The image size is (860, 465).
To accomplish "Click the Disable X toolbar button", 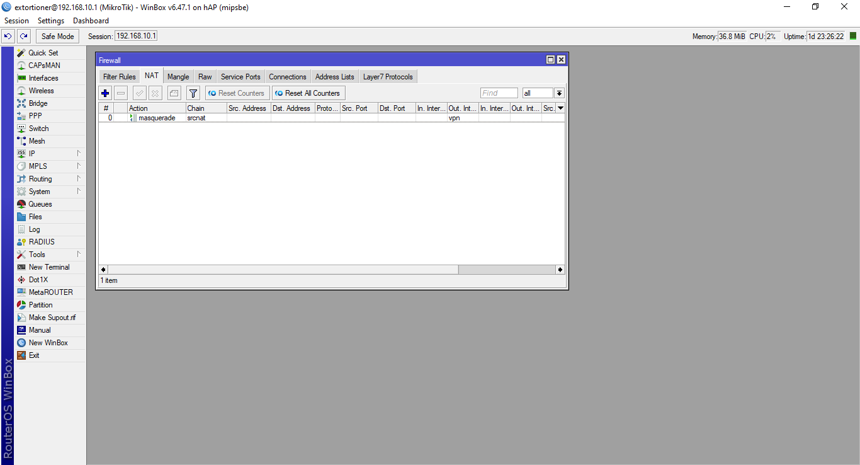I will point(155,93).
